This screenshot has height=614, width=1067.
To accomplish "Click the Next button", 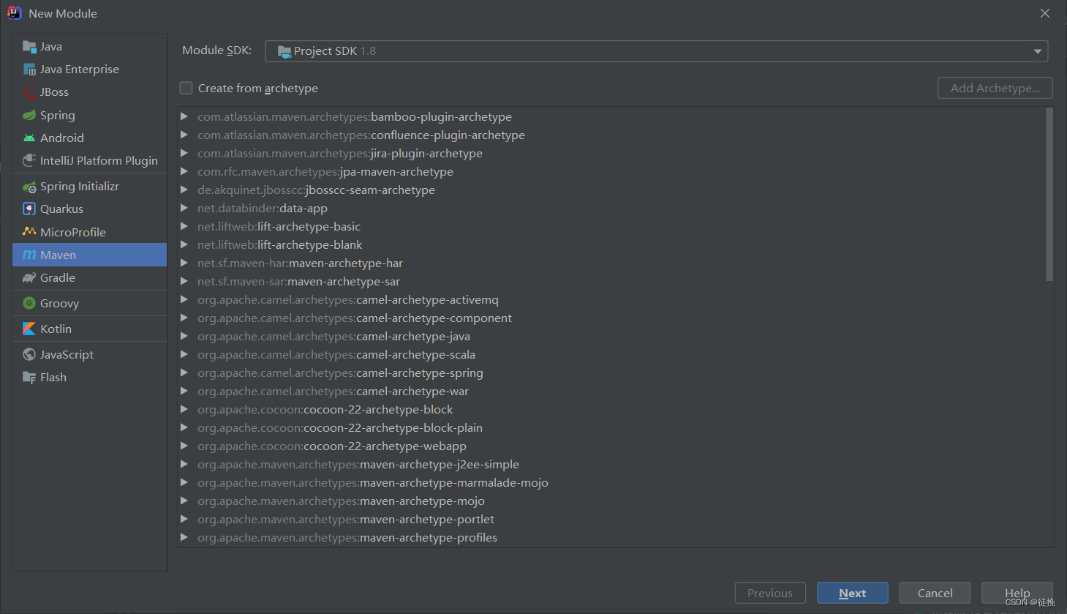I will coord(853,594).
